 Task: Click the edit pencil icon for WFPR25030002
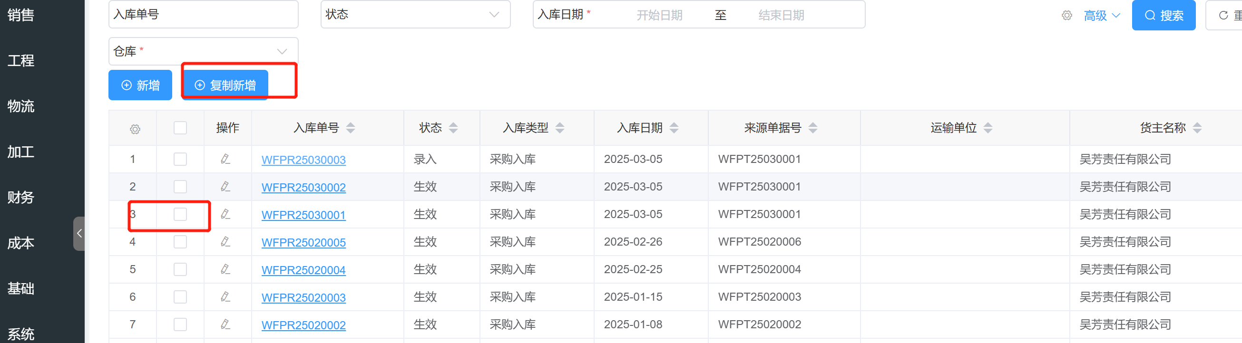pyautogui.click(x=225, y=186)
